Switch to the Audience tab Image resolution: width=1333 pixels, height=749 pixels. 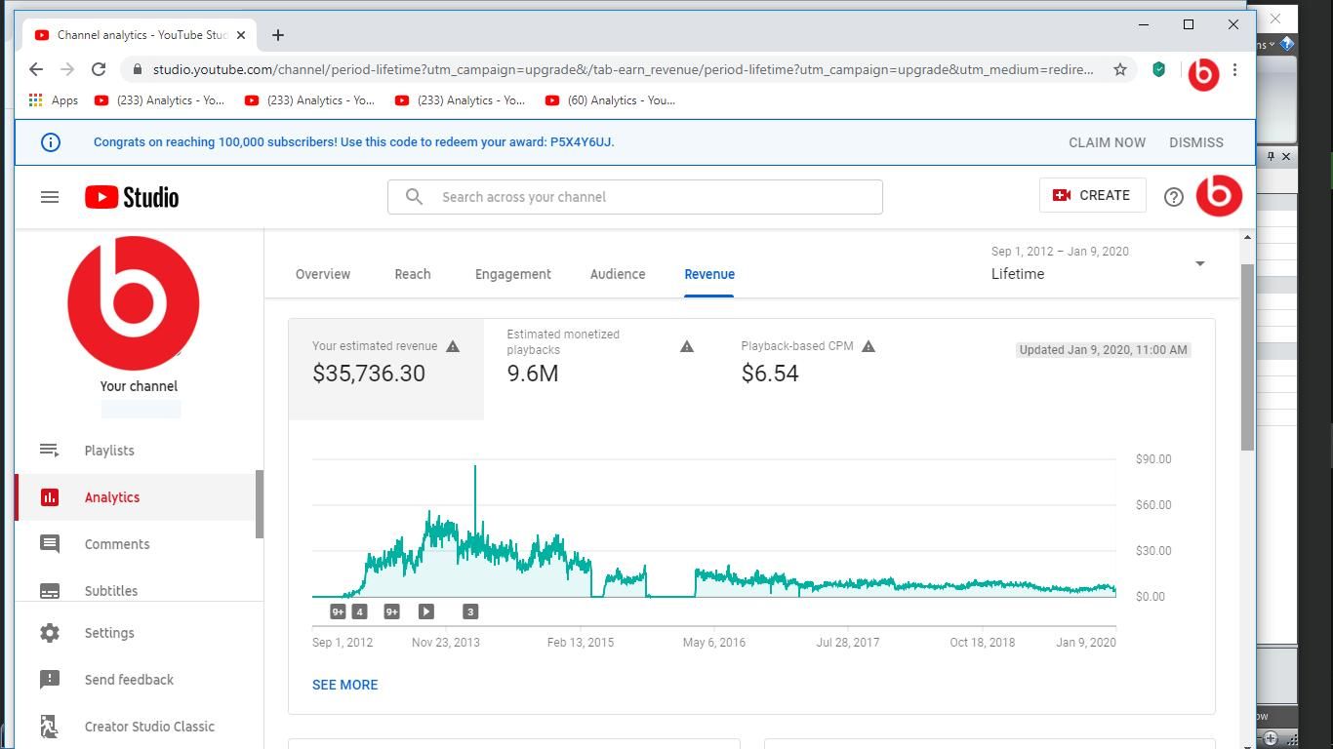pos(618,274)
